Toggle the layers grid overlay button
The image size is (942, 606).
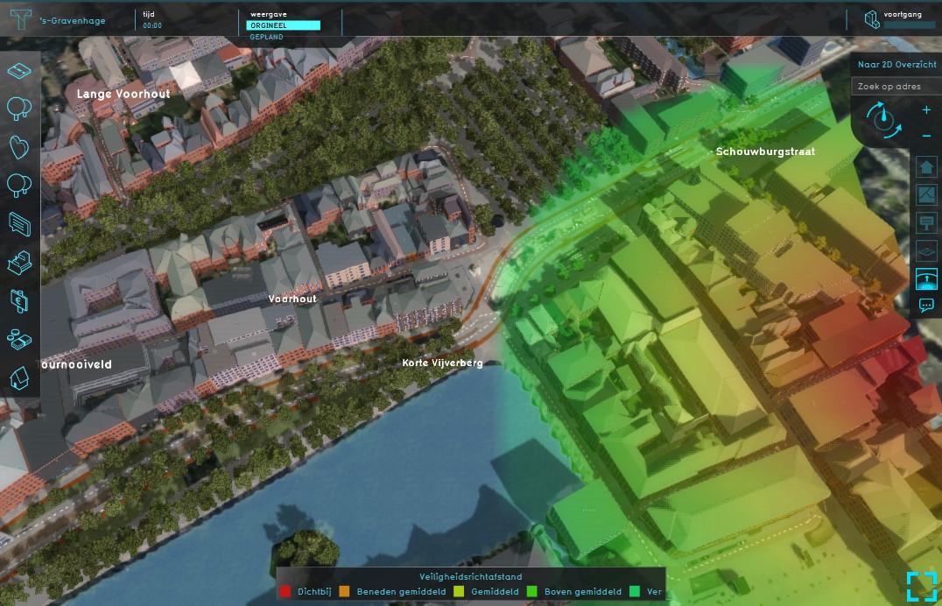tap(926, 250)
